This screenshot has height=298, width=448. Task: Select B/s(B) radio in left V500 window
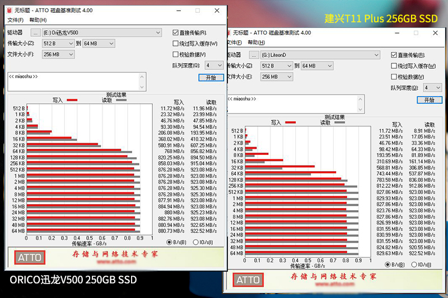pyautogui.click(x=169, y=242)
